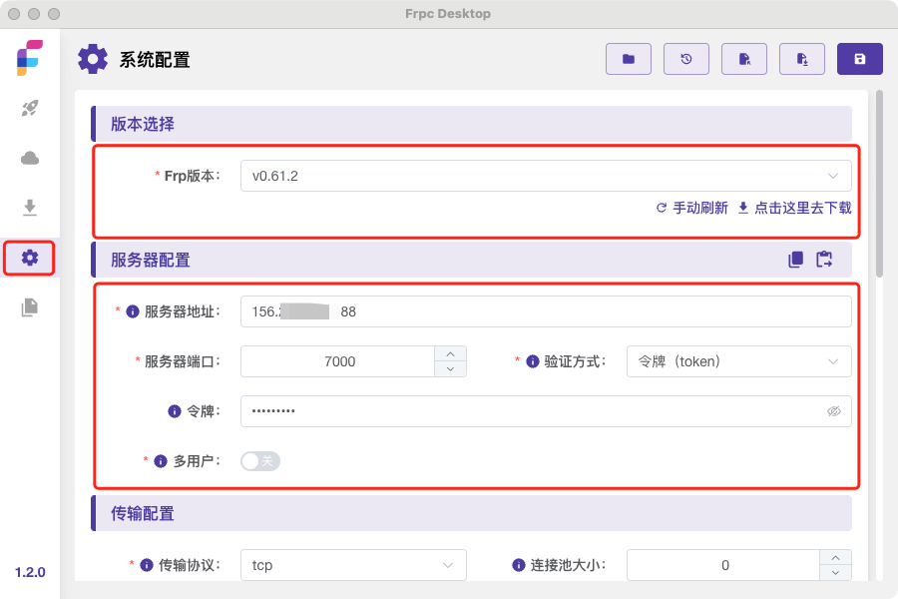Click the vertical scrollbar thumb

tap(879, 184)
